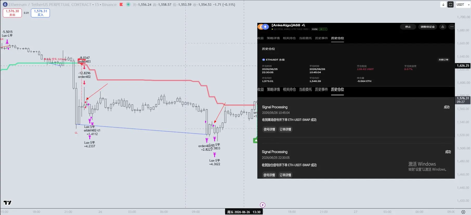Toggle the fullscreen square icon near USDT
Viewport: 471px width, 215px height.
pyautogui.click(x=450, y=4)
